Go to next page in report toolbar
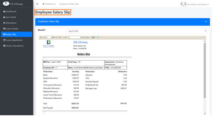 coord(57,37)
